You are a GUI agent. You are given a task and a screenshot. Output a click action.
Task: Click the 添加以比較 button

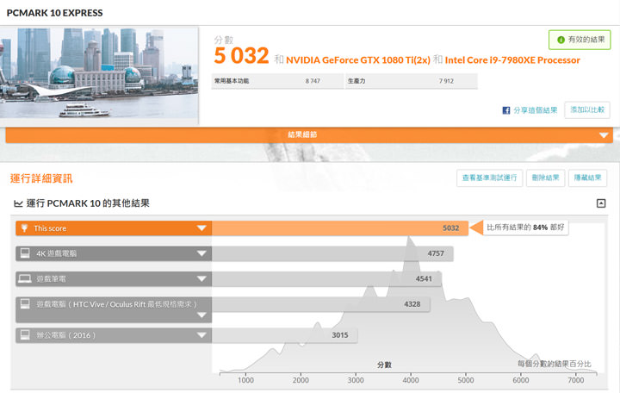tap(586, 110)
